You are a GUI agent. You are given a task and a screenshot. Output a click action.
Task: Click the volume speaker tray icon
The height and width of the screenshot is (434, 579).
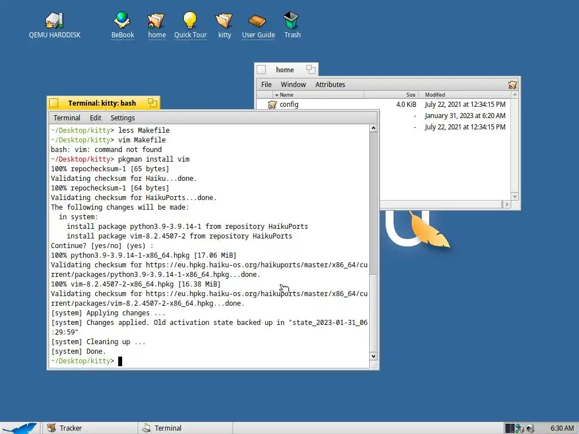pyautogui.click(x=530, y=428)
